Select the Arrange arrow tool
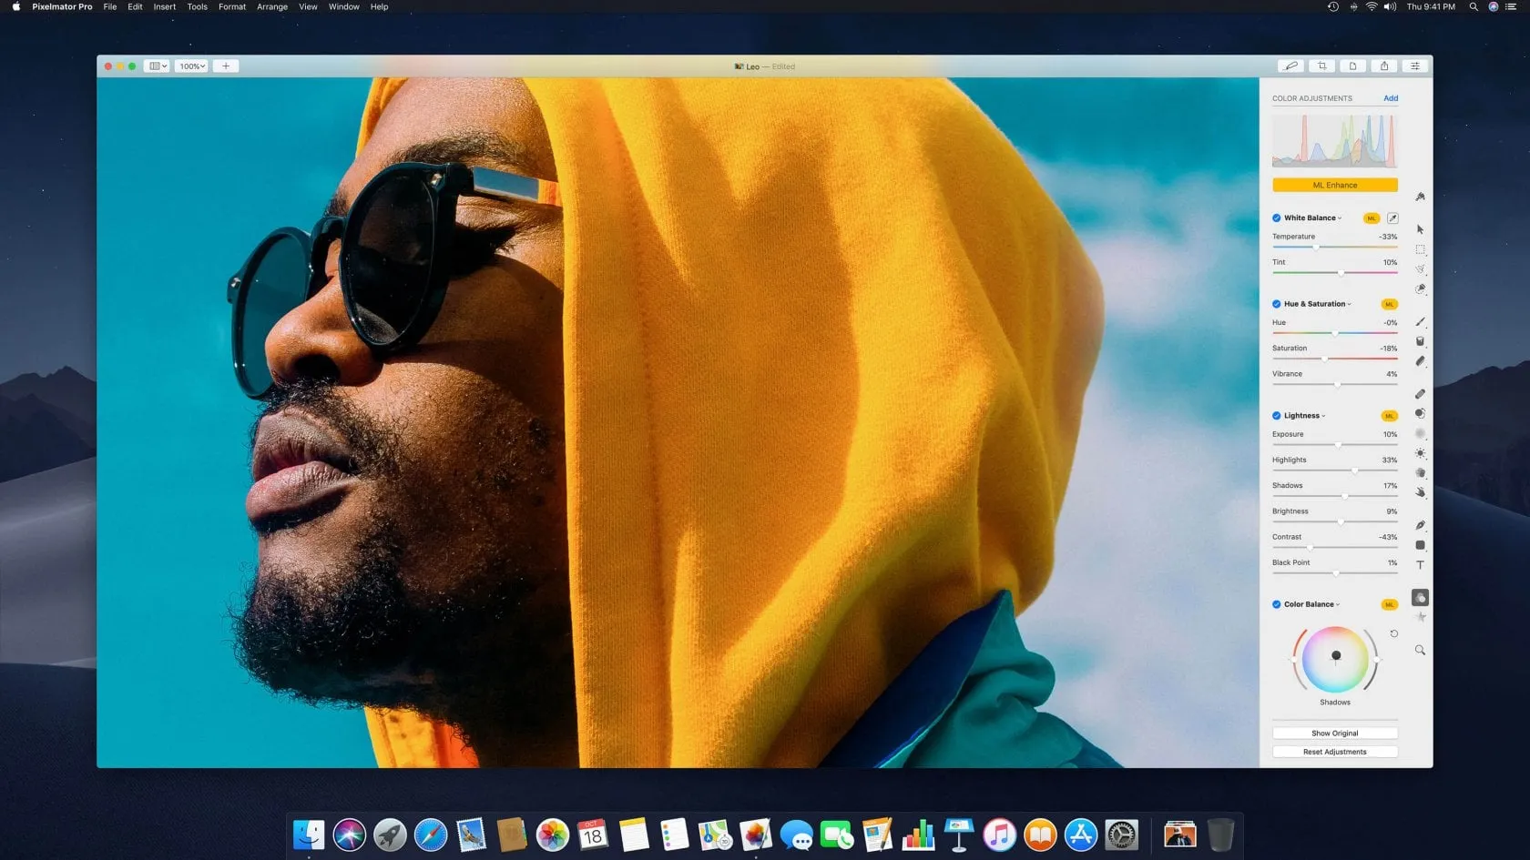The height and width of the screenshot is (860, 1530). (x=1420, y=229)
